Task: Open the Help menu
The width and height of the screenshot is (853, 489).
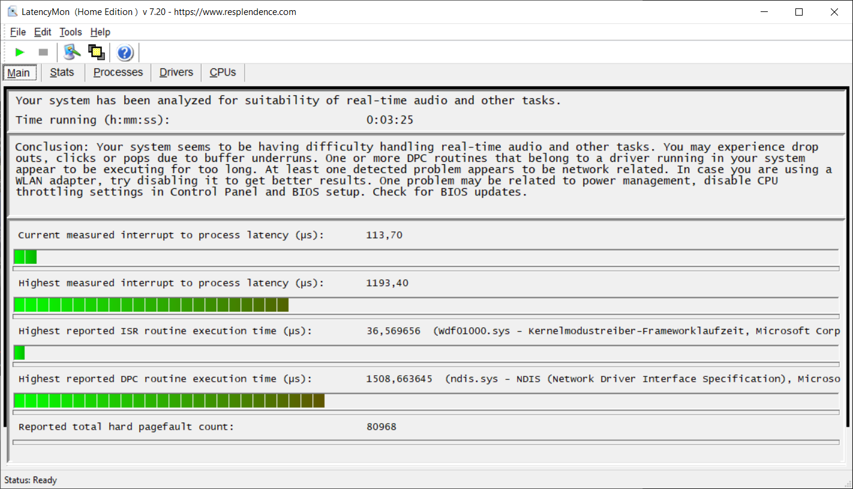Action: click(100, 32)
